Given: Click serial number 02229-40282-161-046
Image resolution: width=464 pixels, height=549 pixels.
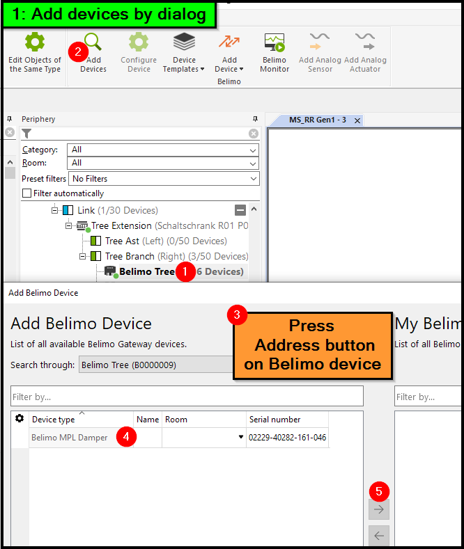Looking at the screenshot, I should click(287, 438).
